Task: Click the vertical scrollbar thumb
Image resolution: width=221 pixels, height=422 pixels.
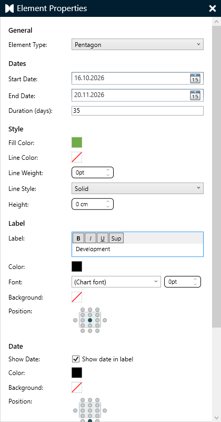Action: (x=216, y=177)
